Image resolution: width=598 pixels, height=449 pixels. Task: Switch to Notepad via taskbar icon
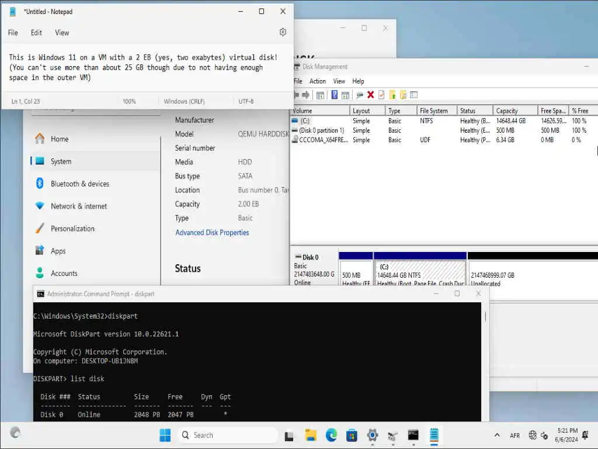(434, 435)
